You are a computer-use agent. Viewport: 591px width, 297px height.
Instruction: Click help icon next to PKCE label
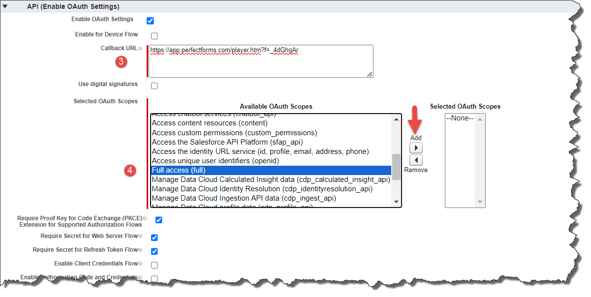[144, 218]
